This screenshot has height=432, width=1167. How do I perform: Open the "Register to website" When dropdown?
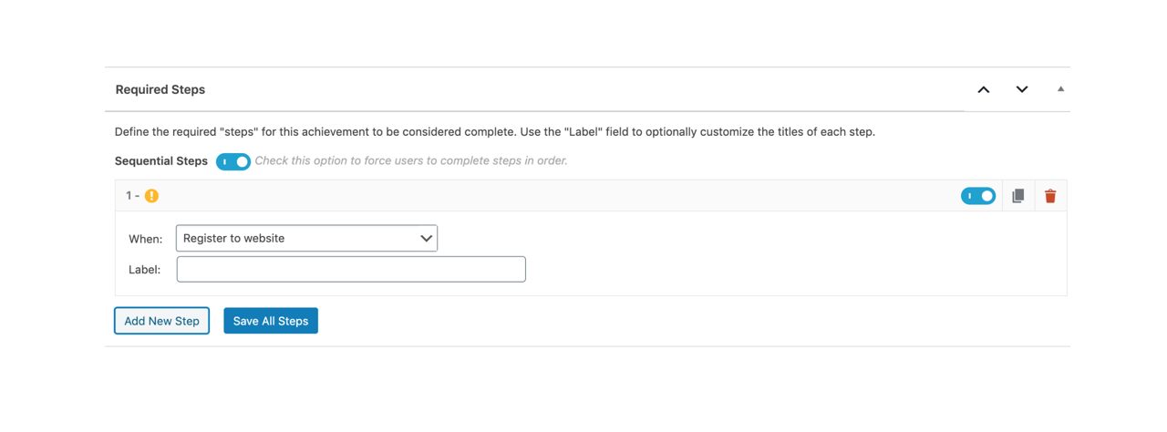pyautogui.click(x=306, y=238)
